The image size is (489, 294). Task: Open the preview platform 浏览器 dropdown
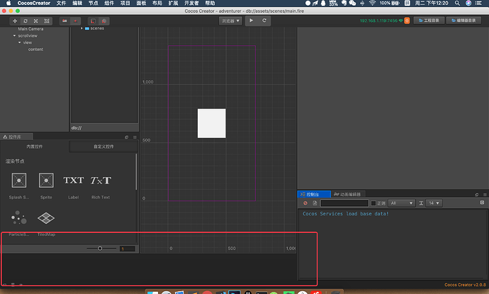230,21
